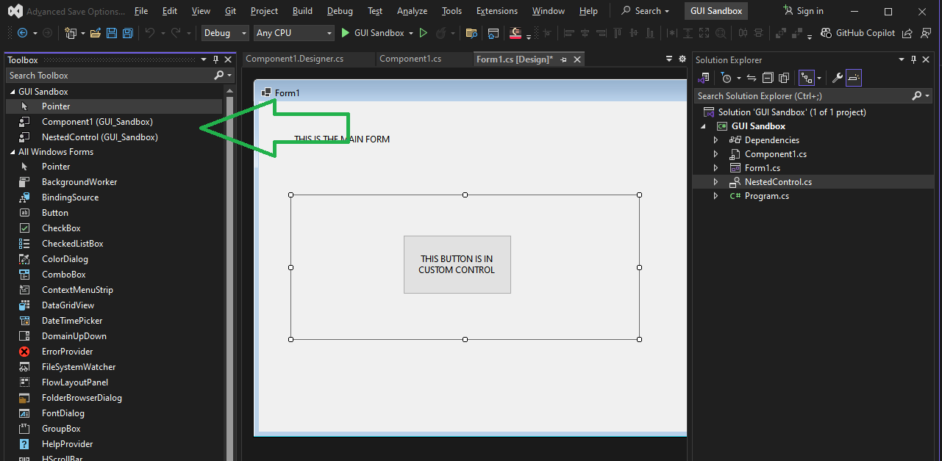
Task: Select NestedControl.cs in Solution Explorer
Action: coord(778,182)
